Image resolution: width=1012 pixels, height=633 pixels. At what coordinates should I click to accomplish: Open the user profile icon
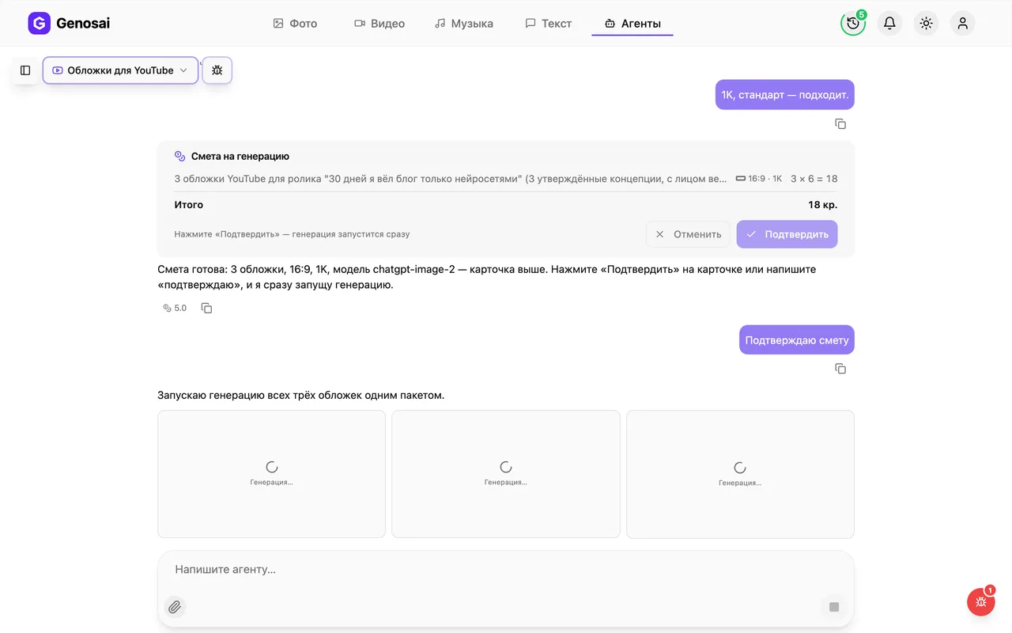[x=962, y=23]
